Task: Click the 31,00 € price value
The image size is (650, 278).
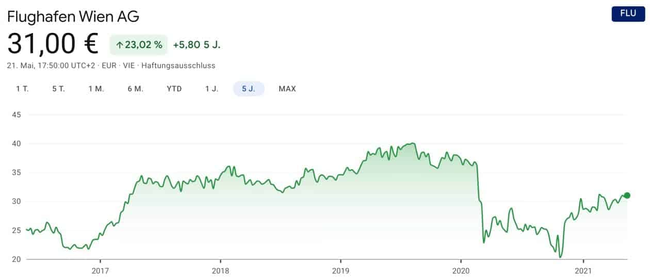Action: [53, 44]
